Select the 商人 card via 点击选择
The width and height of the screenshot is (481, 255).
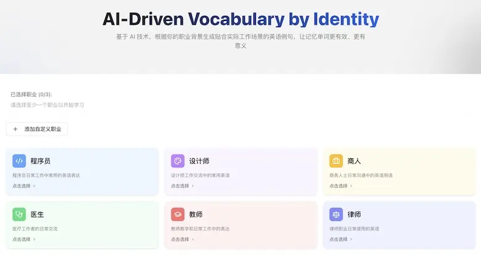click(341, 186)
